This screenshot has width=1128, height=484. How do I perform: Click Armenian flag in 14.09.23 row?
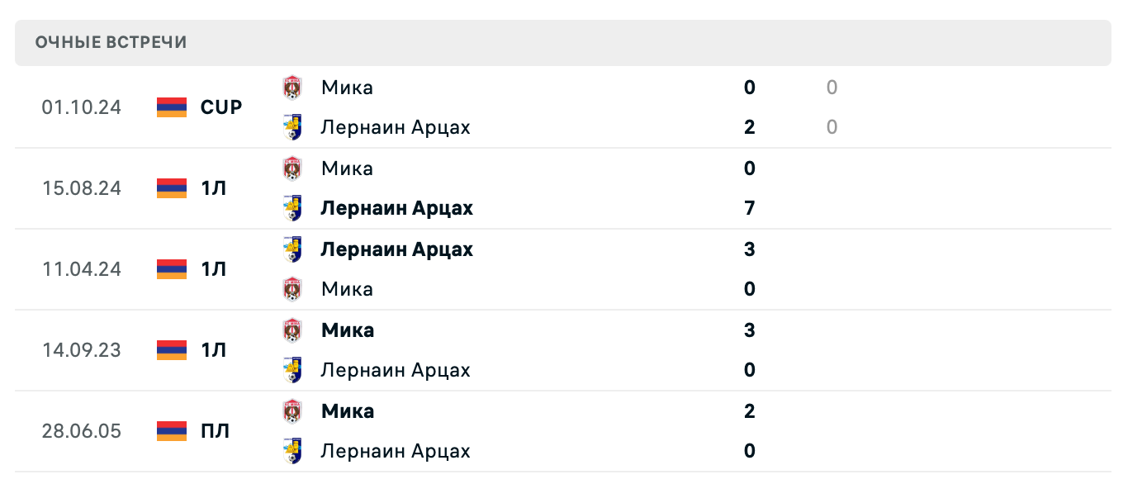pyautogui.click(x=172, y=350)
